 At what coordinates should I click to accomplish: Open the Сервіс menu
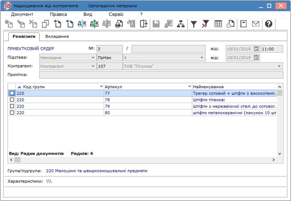pos(116,14)
